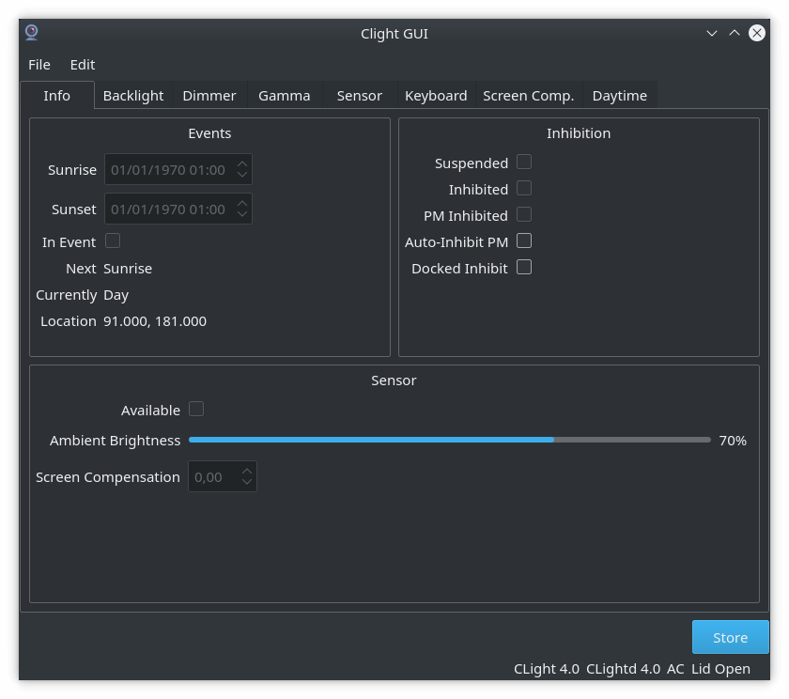
Task: Switch to the Backlight tab
Action: click(133, 96)
